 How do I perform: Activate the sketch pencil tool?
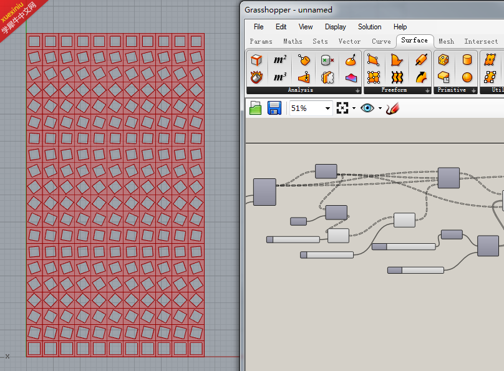point(392,108)
